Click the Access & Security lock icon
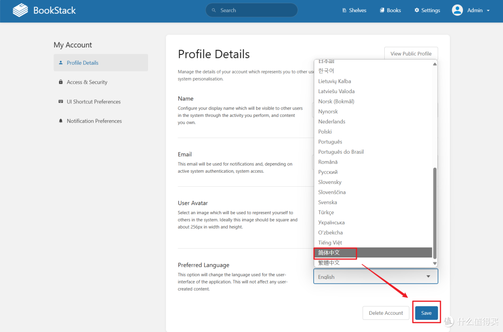This screenshot has width=503, height=332. tap(61, 82)
